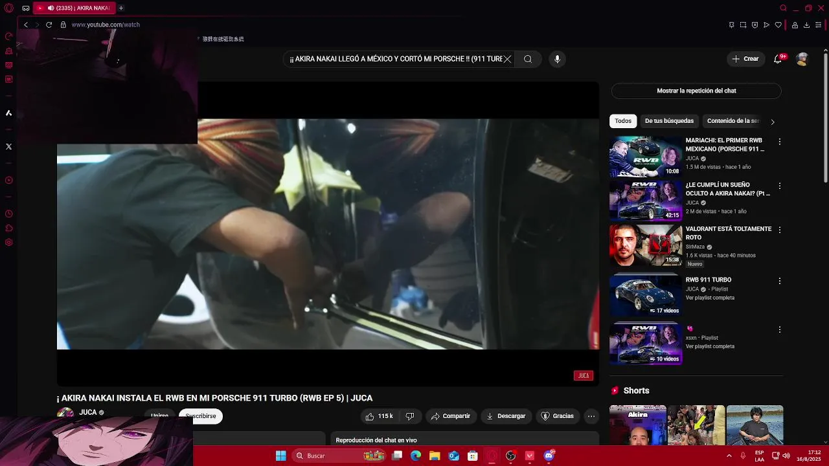The image size is (829, 466).
Task: Open Opera pinboards pin icon
Action: [731, 25]
